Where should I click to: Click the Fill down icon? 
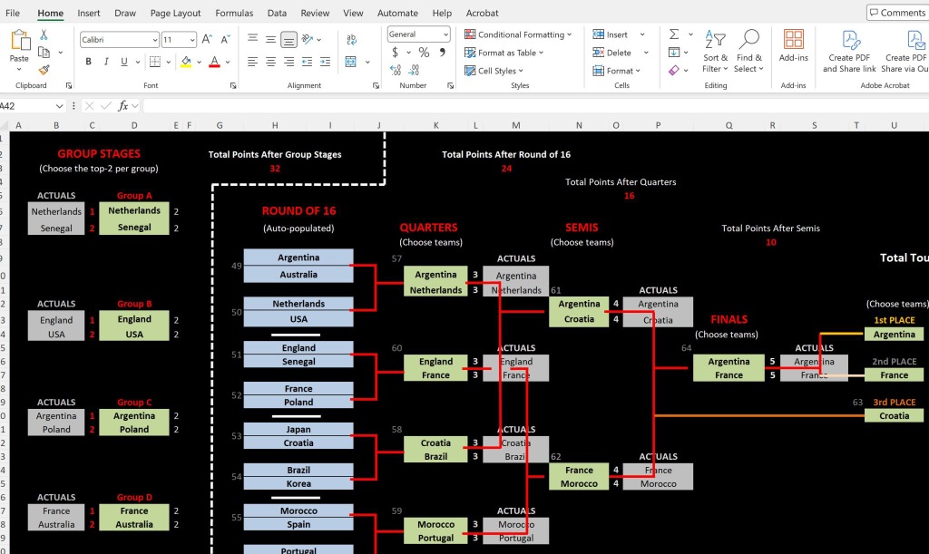click(x=674, y=52)
